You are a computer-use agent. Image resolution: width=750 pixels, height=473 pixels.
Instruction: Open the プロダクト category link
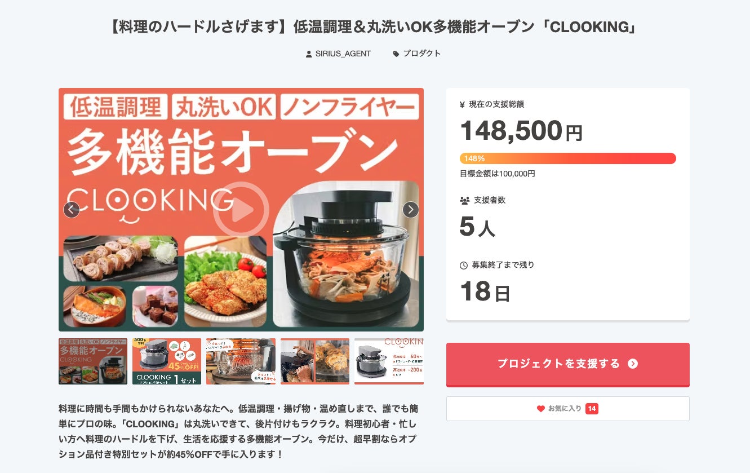click(421, 54)
